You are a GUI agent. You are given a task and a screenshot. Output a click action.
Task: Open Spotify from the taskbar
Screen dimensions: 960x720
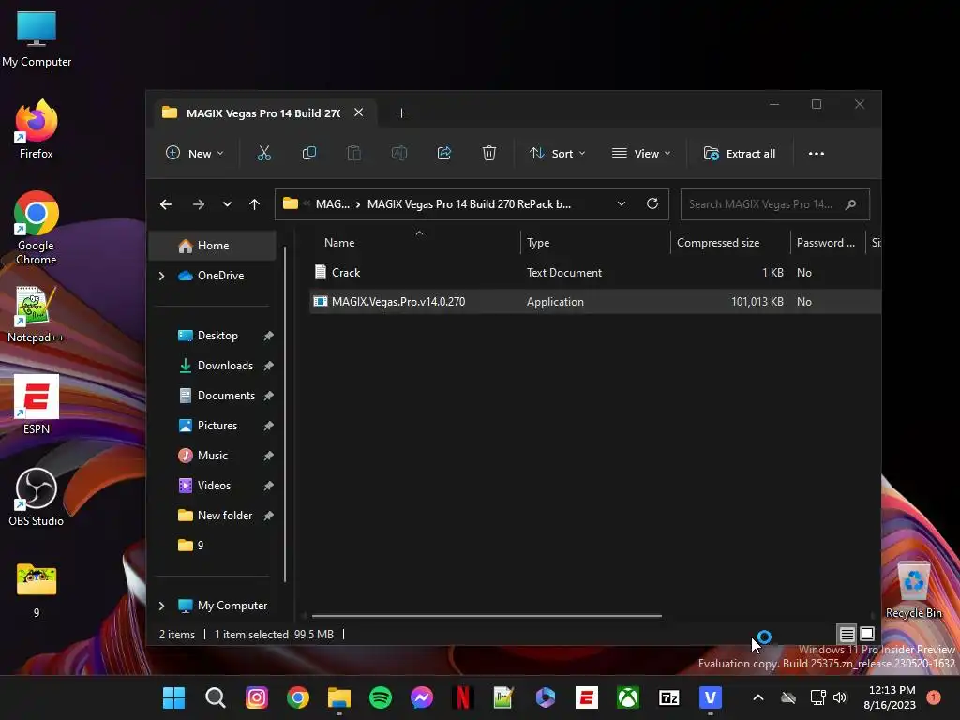[x=381, y=697]
